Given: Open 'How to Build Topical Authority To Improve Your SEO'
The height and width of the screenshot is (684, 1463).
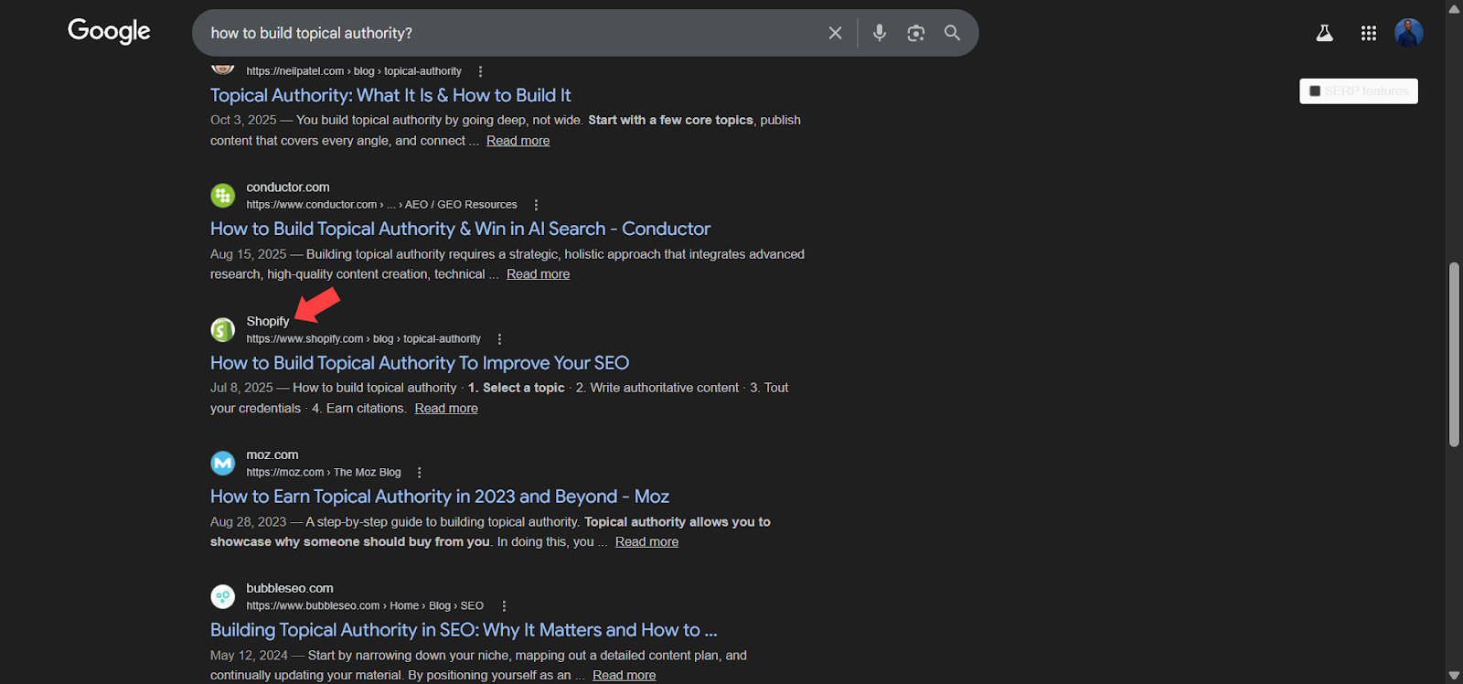Looking at the screenshot, I should click(x=420, y=363).
